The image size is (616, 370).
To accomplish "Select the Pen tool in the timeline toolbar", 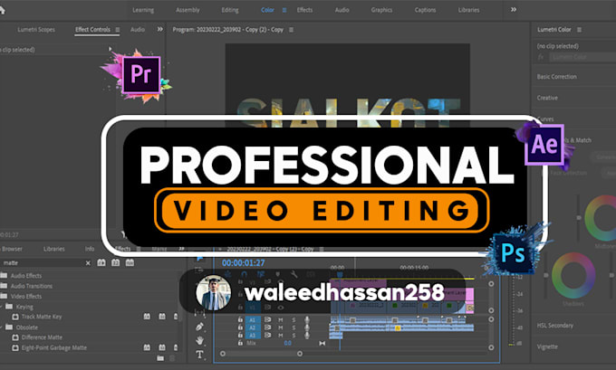I will 199,327.
